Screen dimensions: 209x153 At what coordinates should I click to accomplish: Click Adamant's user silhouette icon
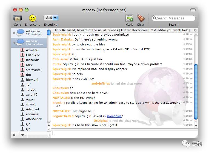coord(22,109)
